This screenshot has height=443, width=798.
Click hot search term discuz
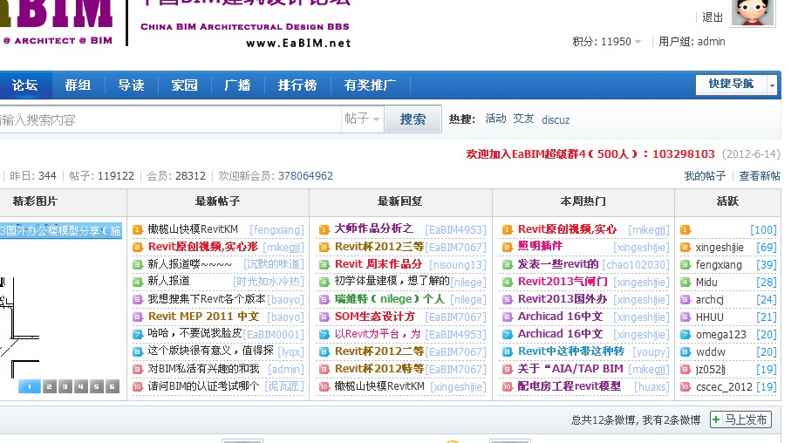(x=556, y=120)
